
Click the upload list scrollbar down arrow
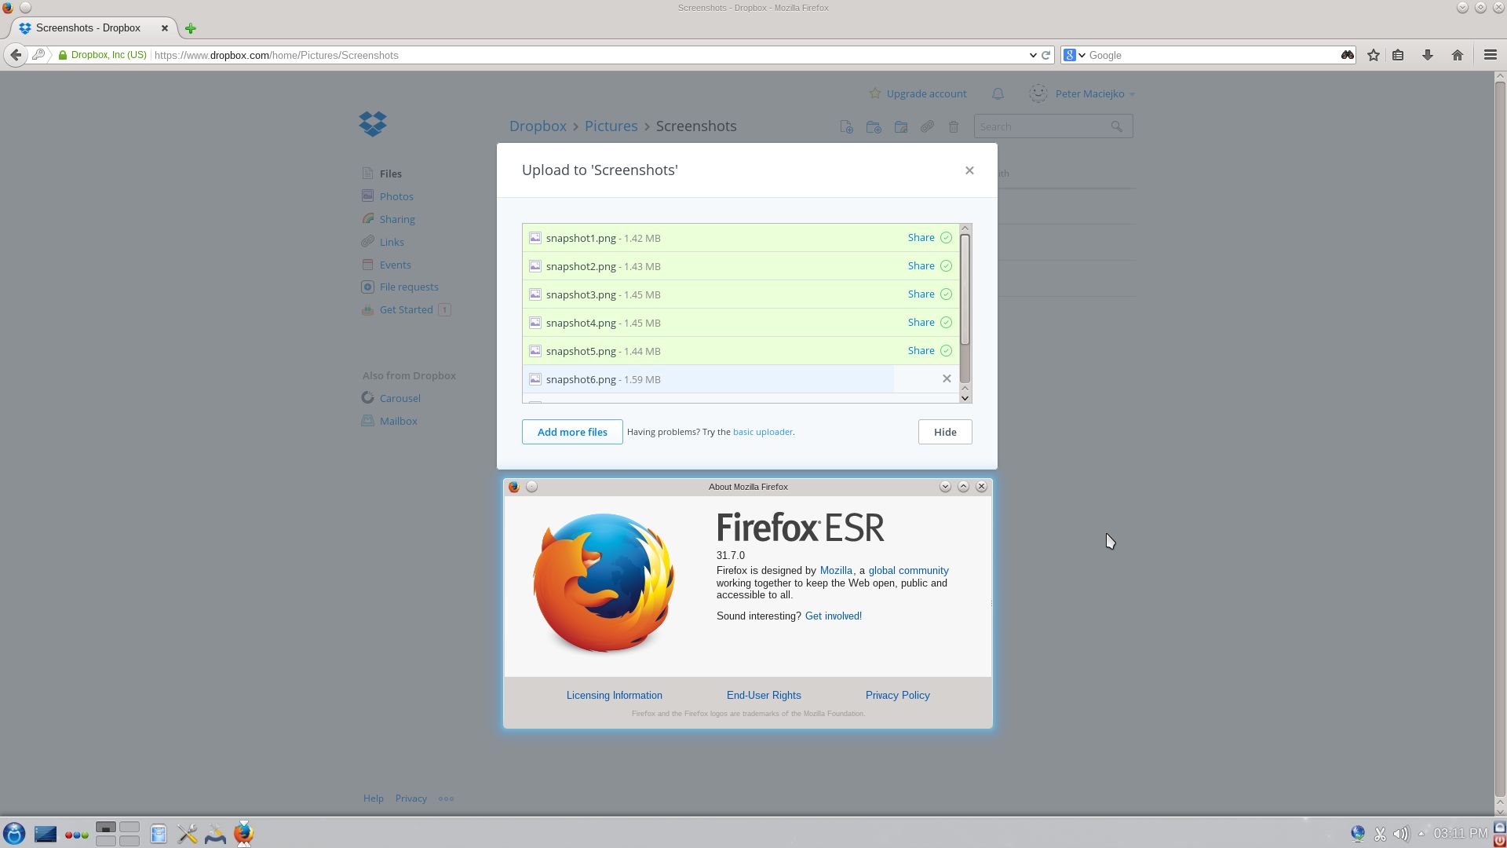965,398
